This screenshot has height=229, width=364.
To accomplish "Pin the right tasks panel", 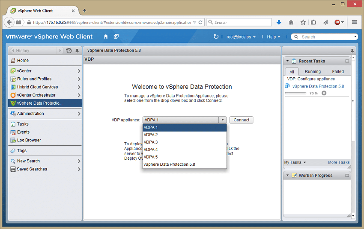I will point(352,50).
